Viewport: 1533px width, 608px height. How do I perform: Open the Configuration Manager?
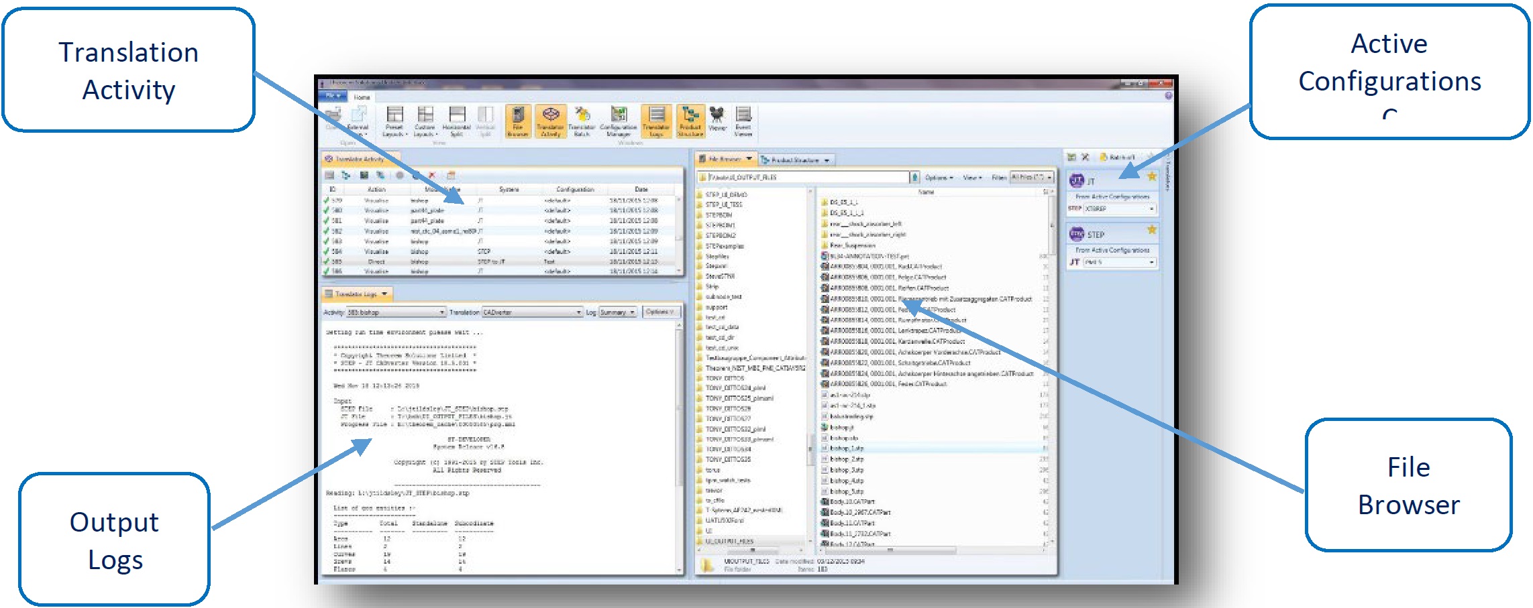tap(619, 121)
